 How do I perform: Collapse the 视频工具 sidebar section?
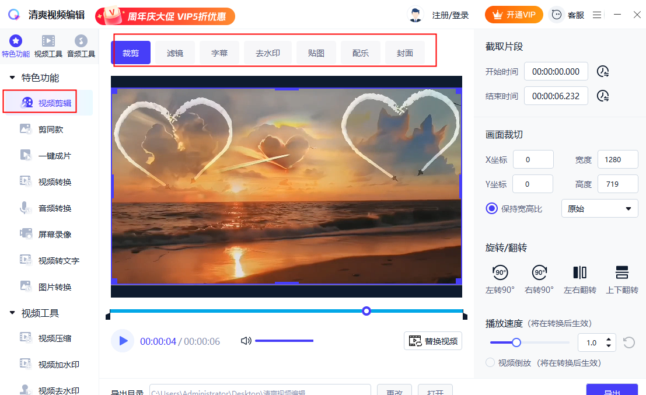[x=12, y=313]
